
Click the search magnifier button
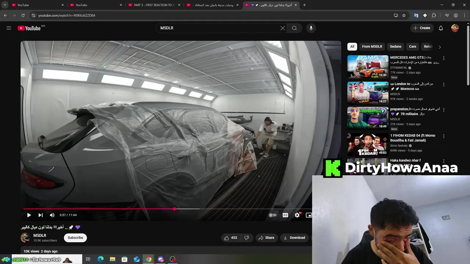(x=294, y=28)
